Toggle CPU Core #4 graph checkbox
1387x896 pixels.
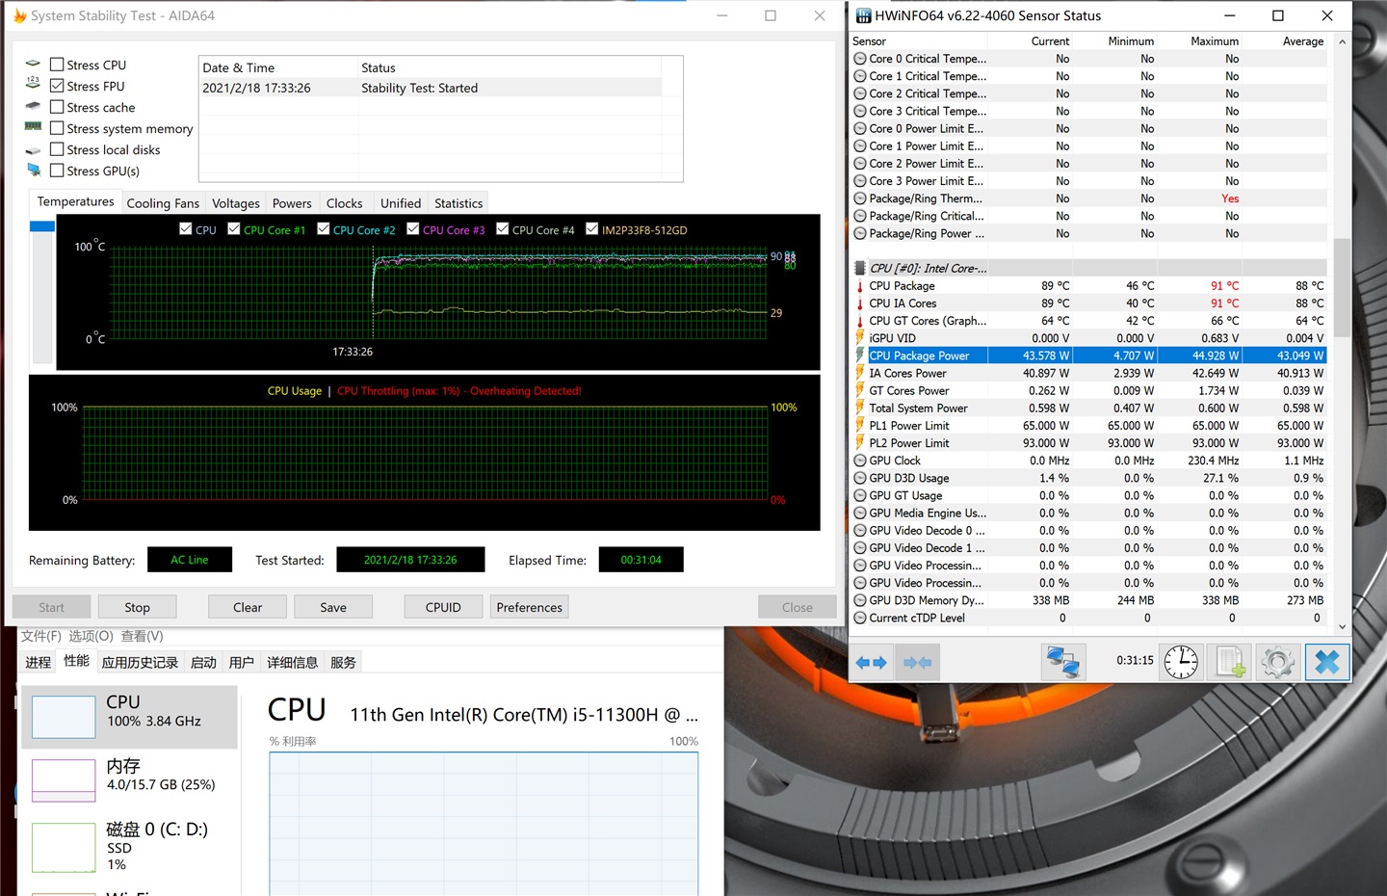coord(502,229)
